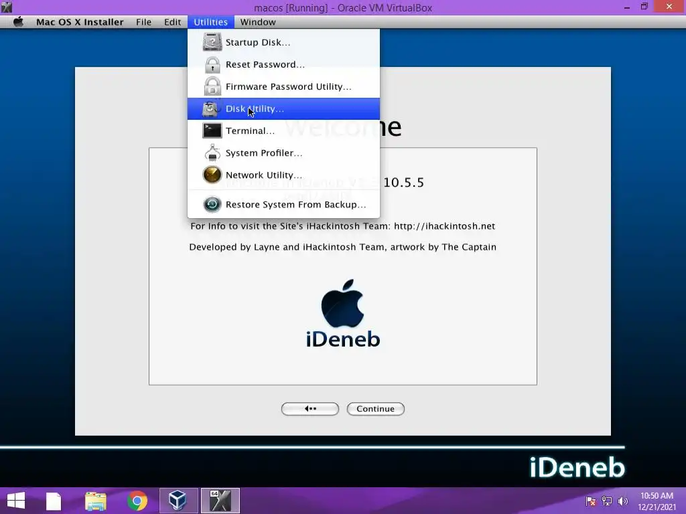
Task: Open the blank document taskbar icon
Action: pyautogui.click(x=54, y=501)
